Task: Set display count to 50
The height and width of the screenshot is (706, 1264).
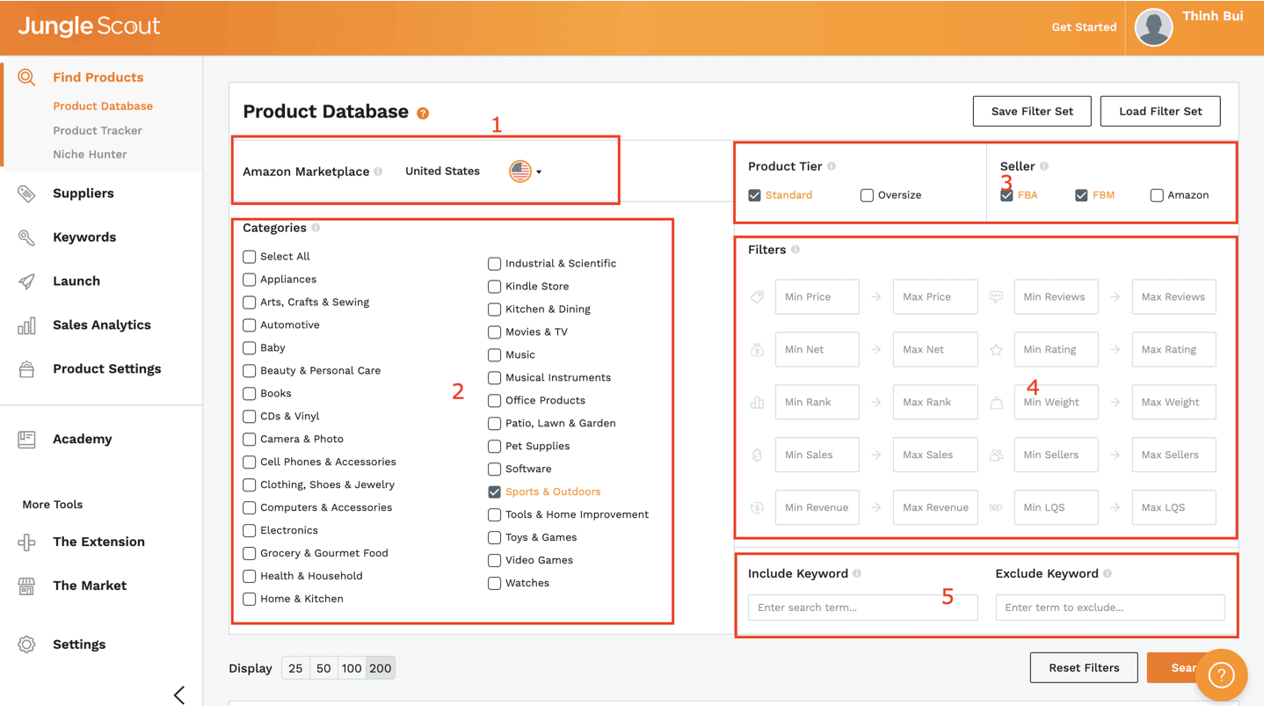Action: pos(323,669)
